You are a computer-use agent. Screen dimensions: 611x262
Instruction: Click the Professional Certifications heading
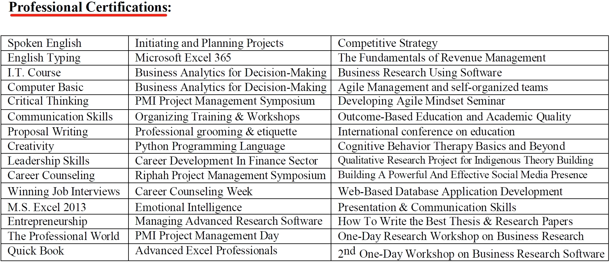(x=90, y=7)
